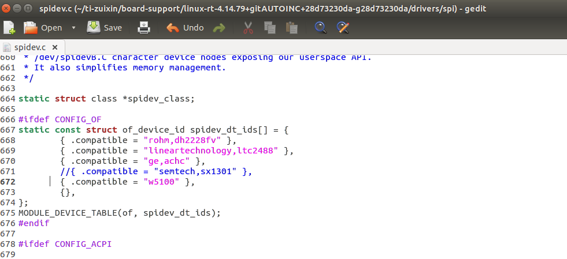
Task: Save the current file with Save button
Action: pyautogui.click(x=104, y=28)
